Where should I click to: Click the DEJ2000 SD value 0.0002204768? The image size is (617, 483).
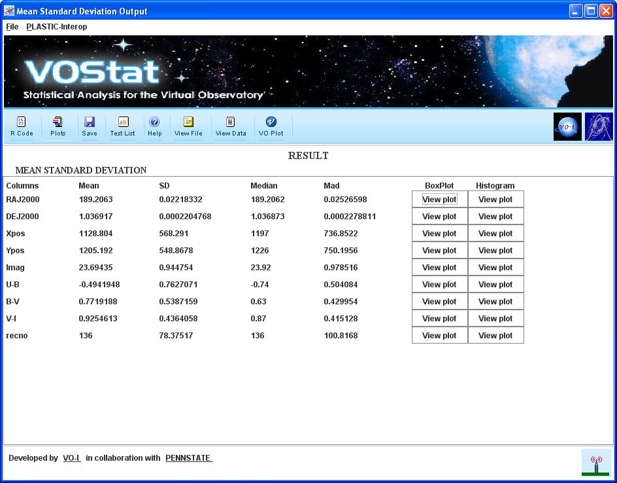185,216
